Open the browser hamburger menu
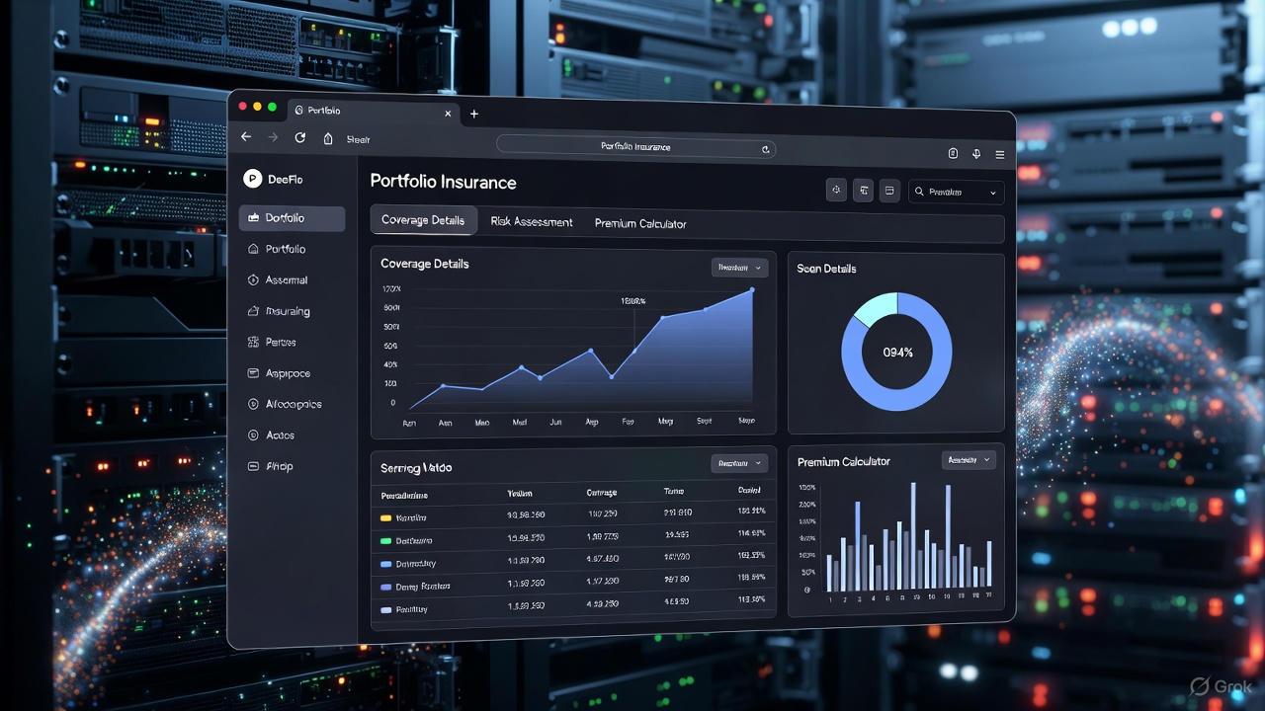The image size is (1265, 711). [x=1000, y=154]
